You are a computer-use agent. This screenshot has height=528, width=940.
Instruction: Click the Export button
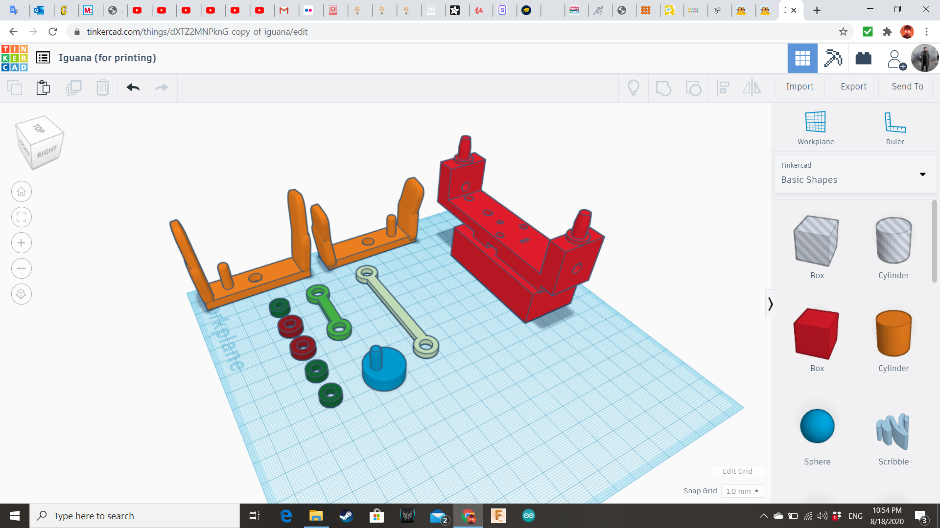853,87
